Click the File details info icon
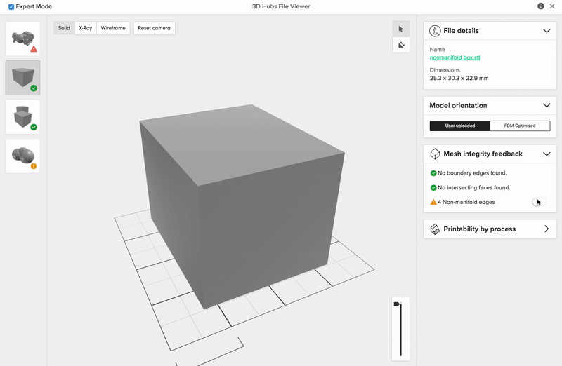The height and width of the screenshot is (366, 562). [x=435, y=31]
